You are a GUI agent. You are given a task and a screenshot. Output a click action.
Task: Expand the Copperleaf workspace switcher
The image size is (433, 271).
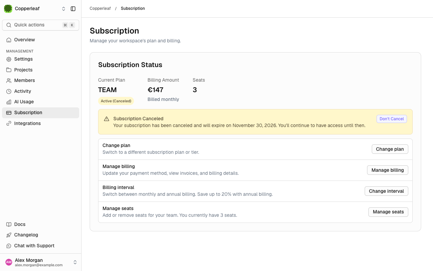(x=64, y=9)
